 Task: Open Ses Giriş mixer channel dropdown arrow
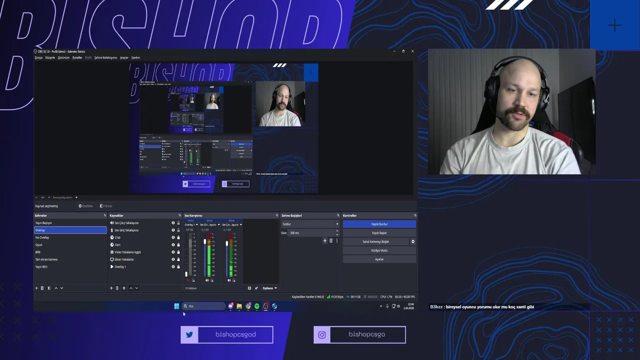point(218,224)
